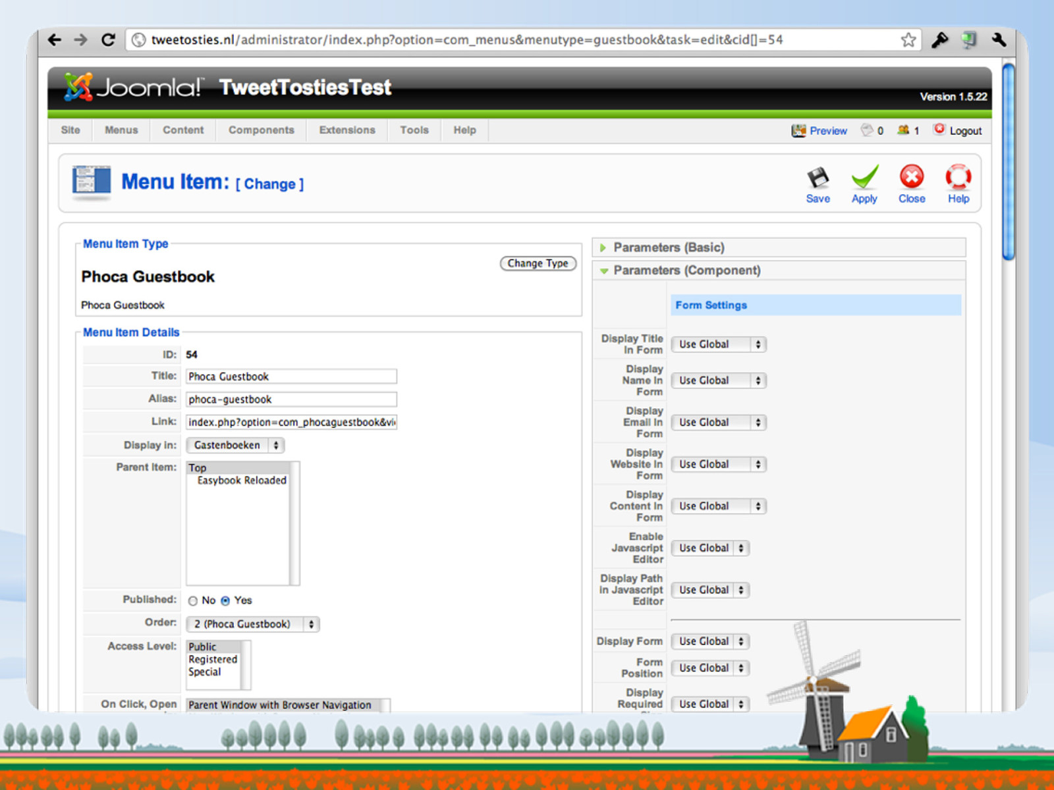Select Top in Parent Item list

coord(237,467)
